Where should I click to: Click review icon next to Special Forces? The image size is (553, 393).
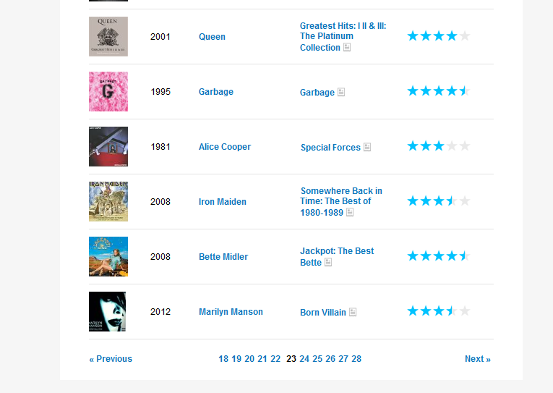click(367, 148)
